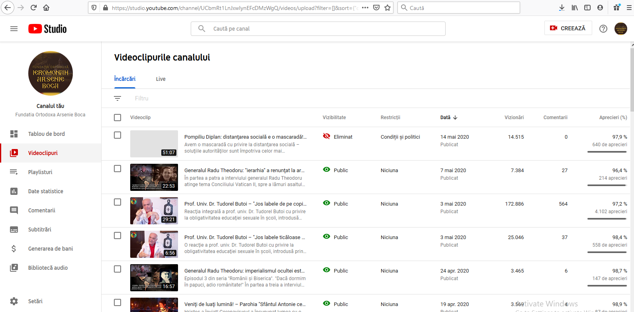Select checkbox for "Jos labele de pe copi" video

117,202
